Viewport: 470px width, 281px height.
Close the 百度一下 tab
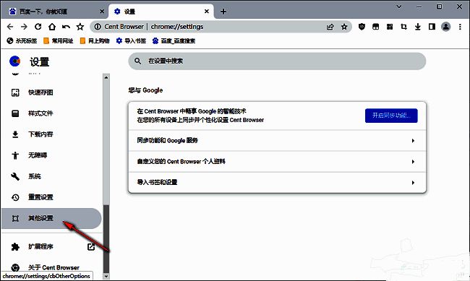click(102, 12)
